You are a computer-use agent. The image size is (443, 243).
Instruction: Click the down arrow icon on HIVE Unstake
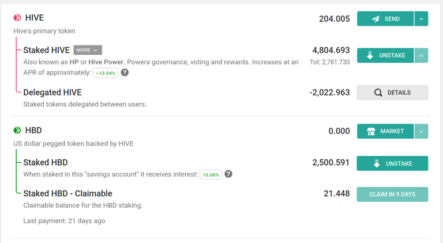pos(370,55)
